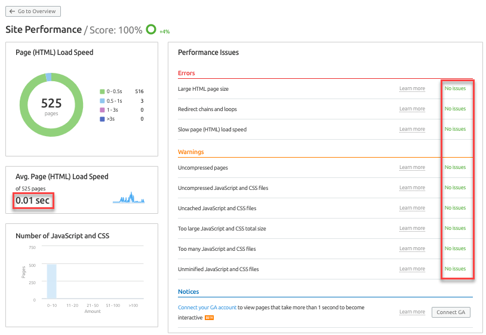Open Learn more for Redirect chains and loops
The width and height of the screenshot is (486, 335).
(412, 109)
